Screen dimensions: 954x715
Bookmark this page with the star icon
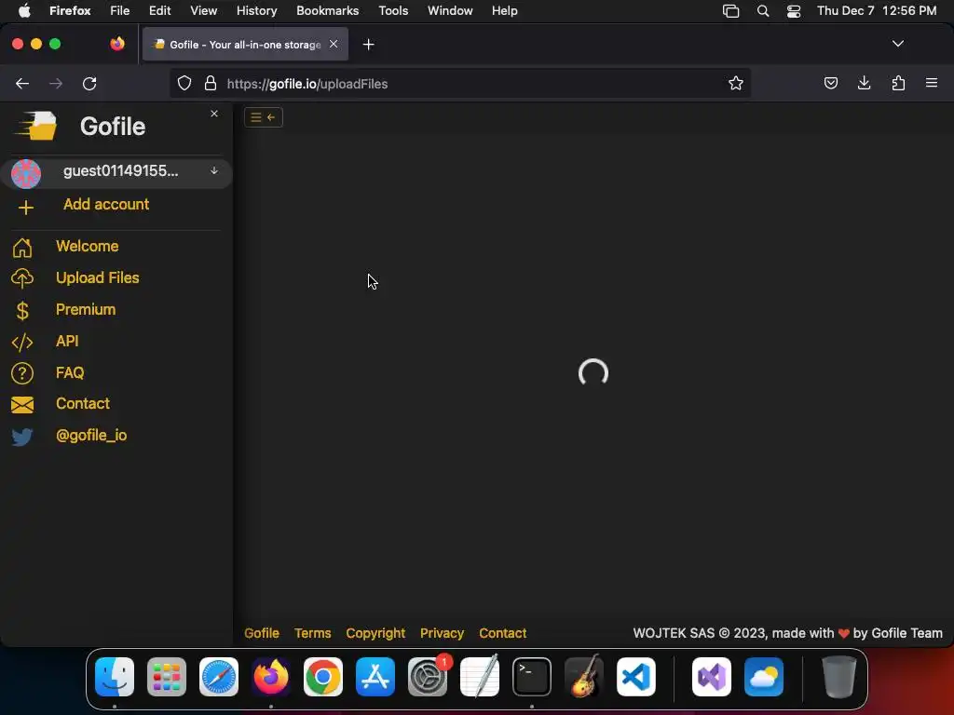point(736,83)
